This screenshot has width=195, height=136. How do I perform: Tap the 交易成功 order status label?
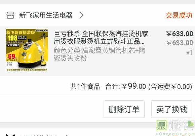(x=179, y=15)
